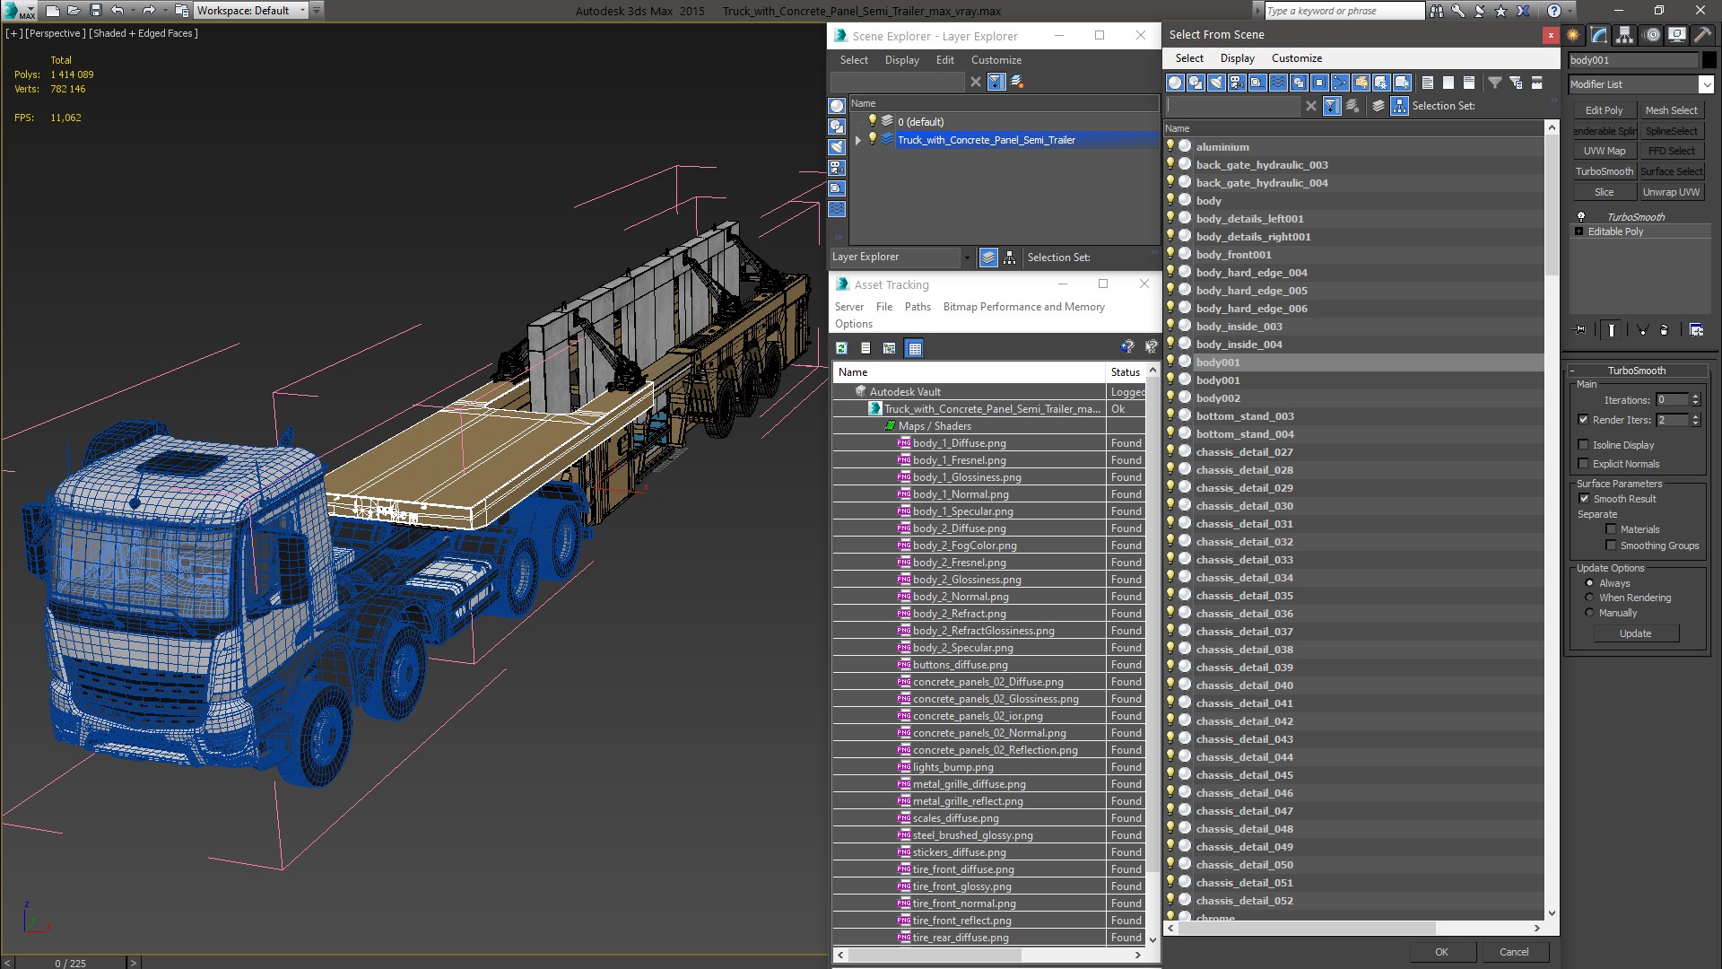
Task: Expand Truck_with_Concrete_Panel_Semi_Trailer layer
Action: tap(858, 140)
